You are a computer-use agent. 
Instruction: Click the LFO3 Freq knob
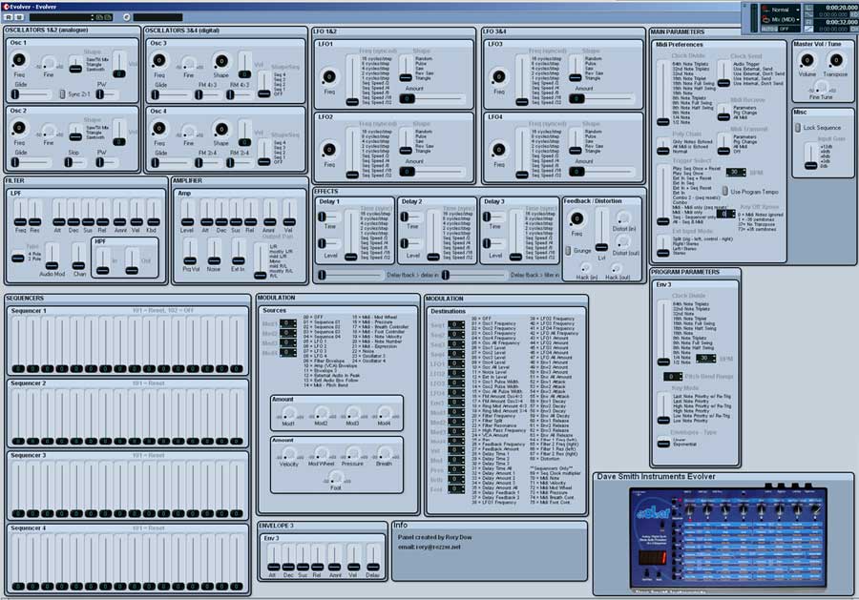click(x=499, y=76)
